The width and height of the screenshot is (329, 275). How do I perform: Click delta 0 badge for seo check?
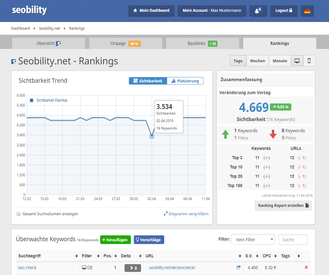click(x=133, y=268)
